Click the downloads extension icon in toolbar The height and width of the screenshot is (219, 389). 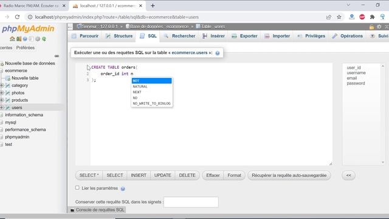(x=351, y=17)
